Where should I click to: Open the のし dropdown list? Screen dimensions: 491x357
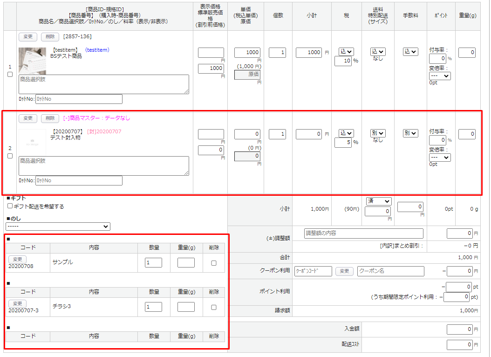coord(58,227)
